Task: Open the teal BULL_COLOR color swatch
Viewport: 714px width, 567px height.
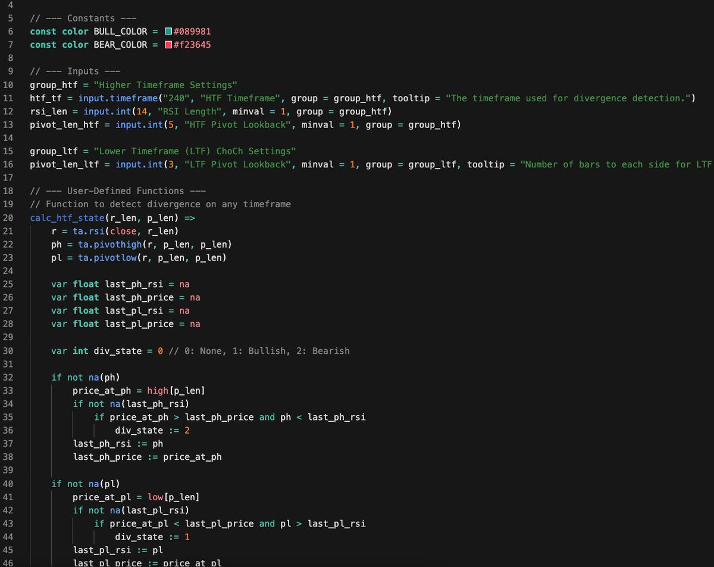Action: 168,31
